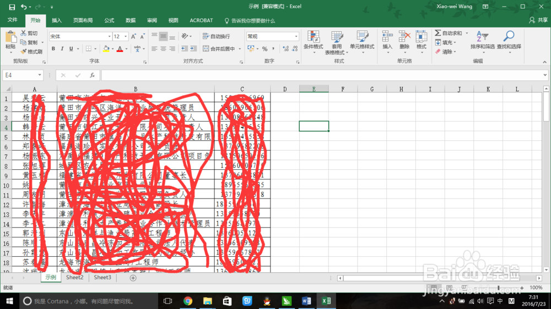
Task: Toggle Wrap Text (自动换行)
Action: (x=217, y=36)
